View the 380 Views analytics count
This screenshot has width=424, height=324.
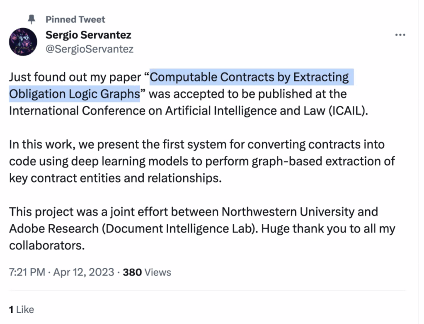point(147,272)
